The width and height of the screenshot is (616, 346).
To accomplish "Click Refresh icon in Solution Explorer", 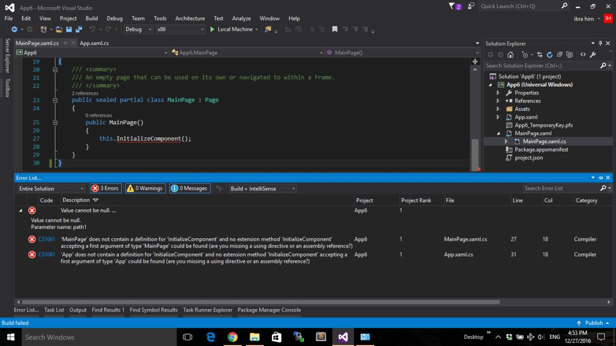I will tap(549, 54).
